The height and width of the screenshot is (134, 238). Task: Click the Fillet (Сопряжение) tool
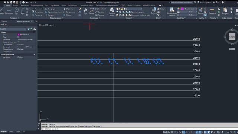(x=69, y=12)
